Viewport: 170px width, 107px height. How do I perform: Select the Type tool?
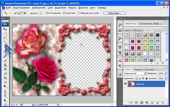pyautogui.click(x=5, y=96)
